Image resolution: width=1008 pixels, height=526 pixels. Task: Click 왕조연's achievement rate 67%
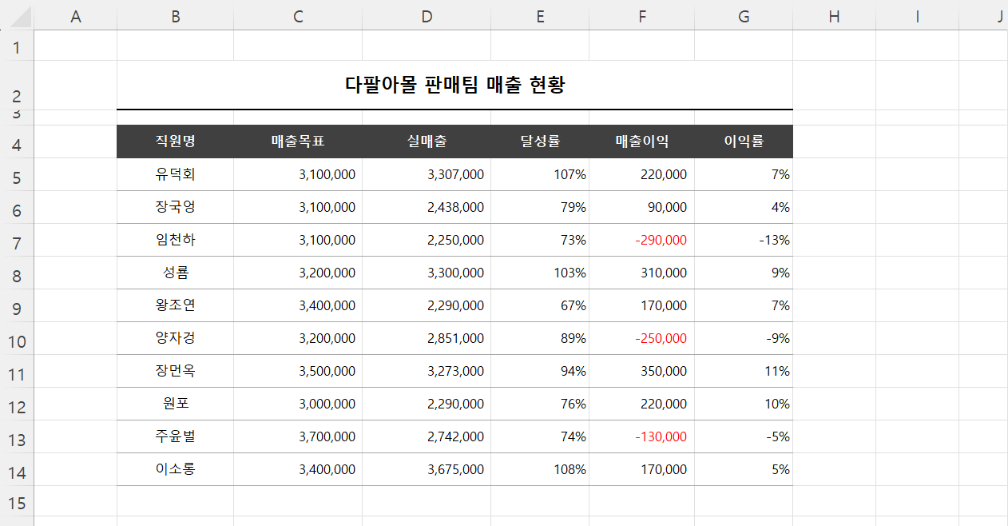click(573, 305)
